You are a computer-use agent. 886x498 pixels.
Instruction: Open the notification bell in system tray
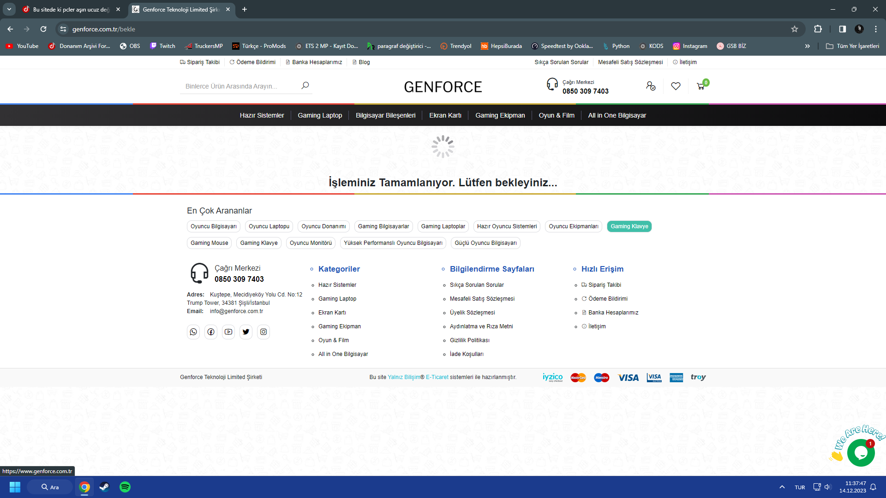tap(873, 487)
